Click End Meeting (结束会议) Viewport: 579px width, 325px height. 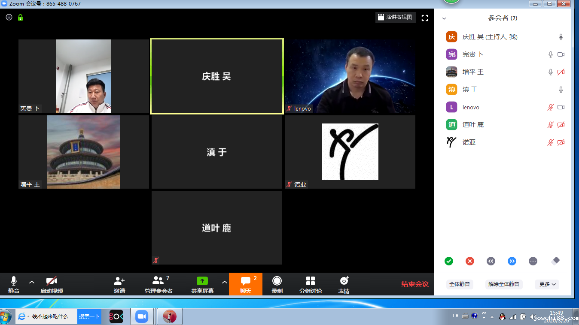[x=414, y=284]
